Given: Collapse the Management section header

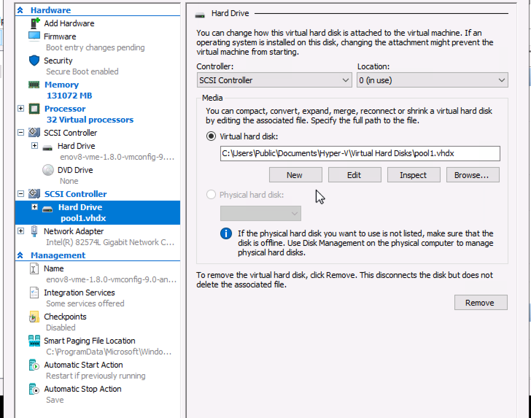Looking at the screenshot, I should tap(20, 255).
